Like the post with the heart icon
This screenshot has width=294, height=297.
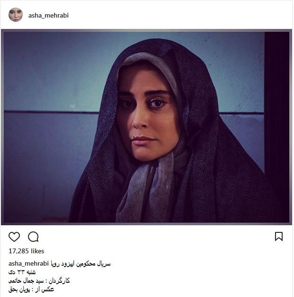tap(14, 237)
